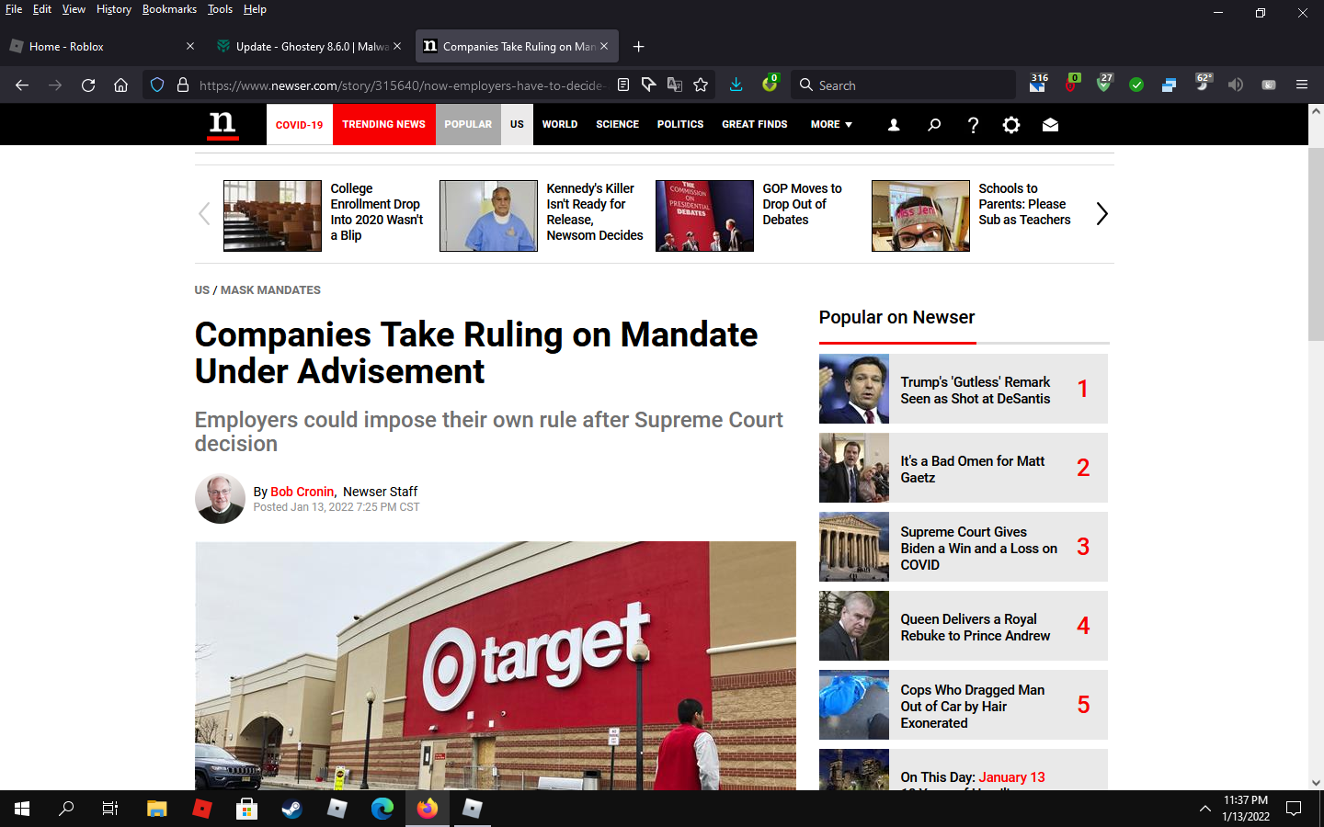The width and height of the screenshot is (1324, 827).
Task: Open the Windows Start menu
Action: 22,809
